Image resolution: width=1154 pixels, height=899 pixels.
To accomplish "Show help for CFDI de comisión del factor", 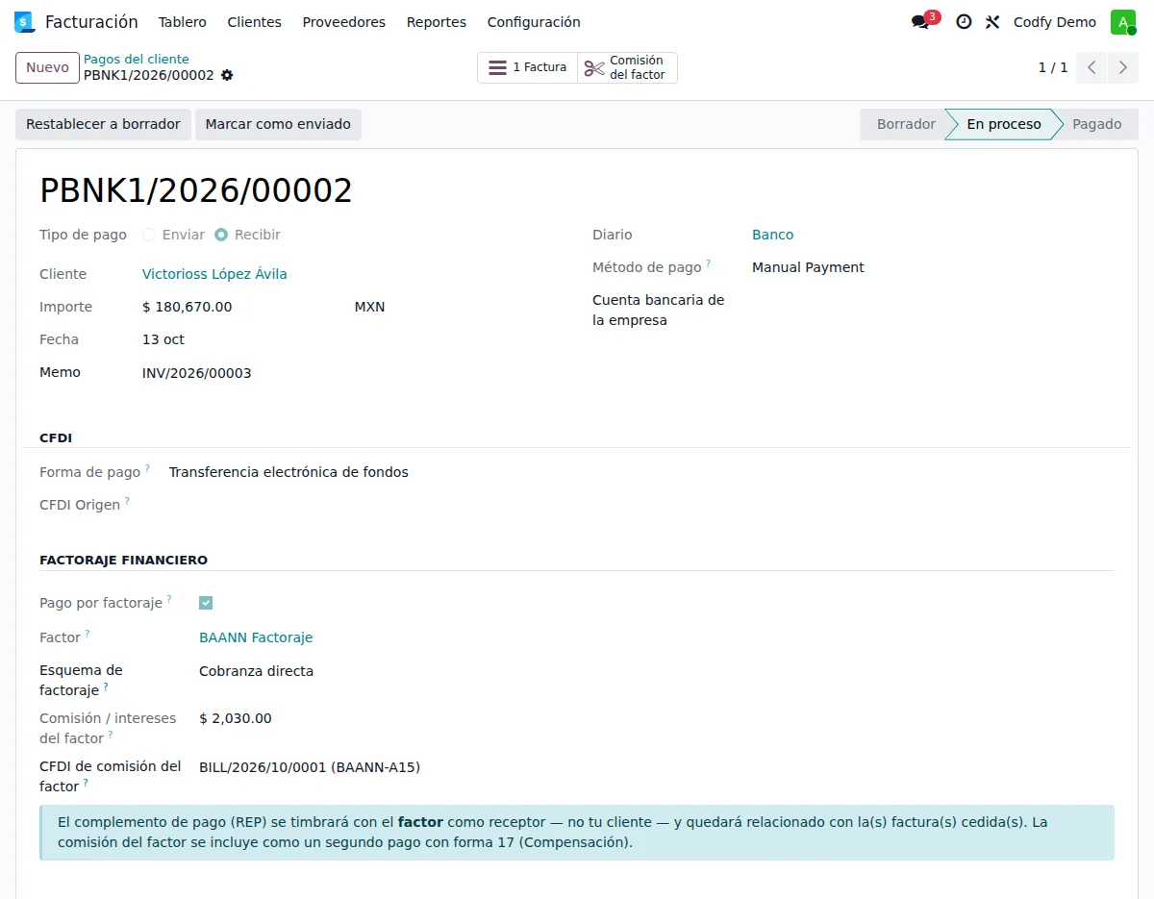I will 86,782.
